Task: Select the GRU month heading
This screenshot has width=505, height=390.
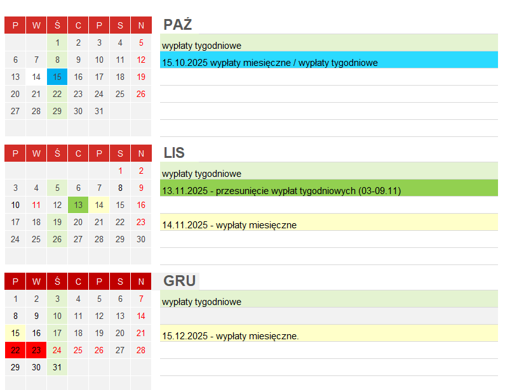Action: (x=179, y=281)
